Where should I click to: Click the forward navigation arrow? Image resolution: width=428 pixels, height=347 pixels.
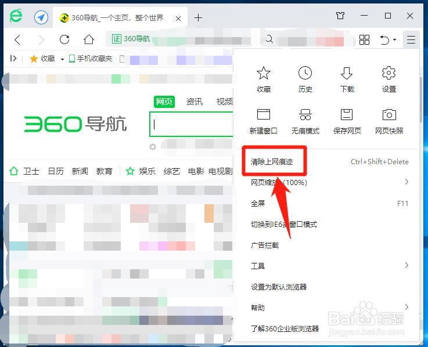point(41,40)
